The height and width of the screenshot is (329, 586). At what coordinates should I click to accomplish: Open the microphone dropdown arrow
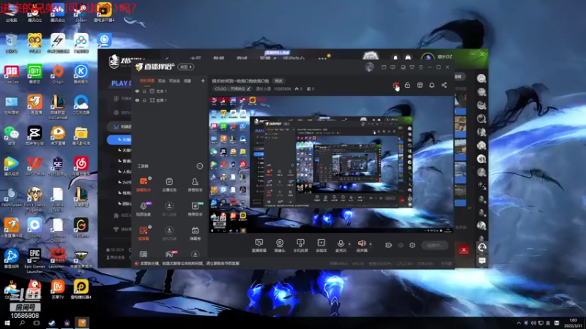tap(349, 244)
